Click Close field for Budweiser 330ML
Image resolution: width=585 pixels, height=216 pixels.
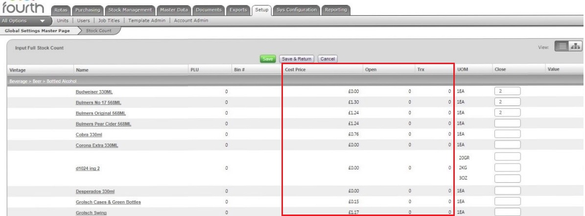(507, 91)
